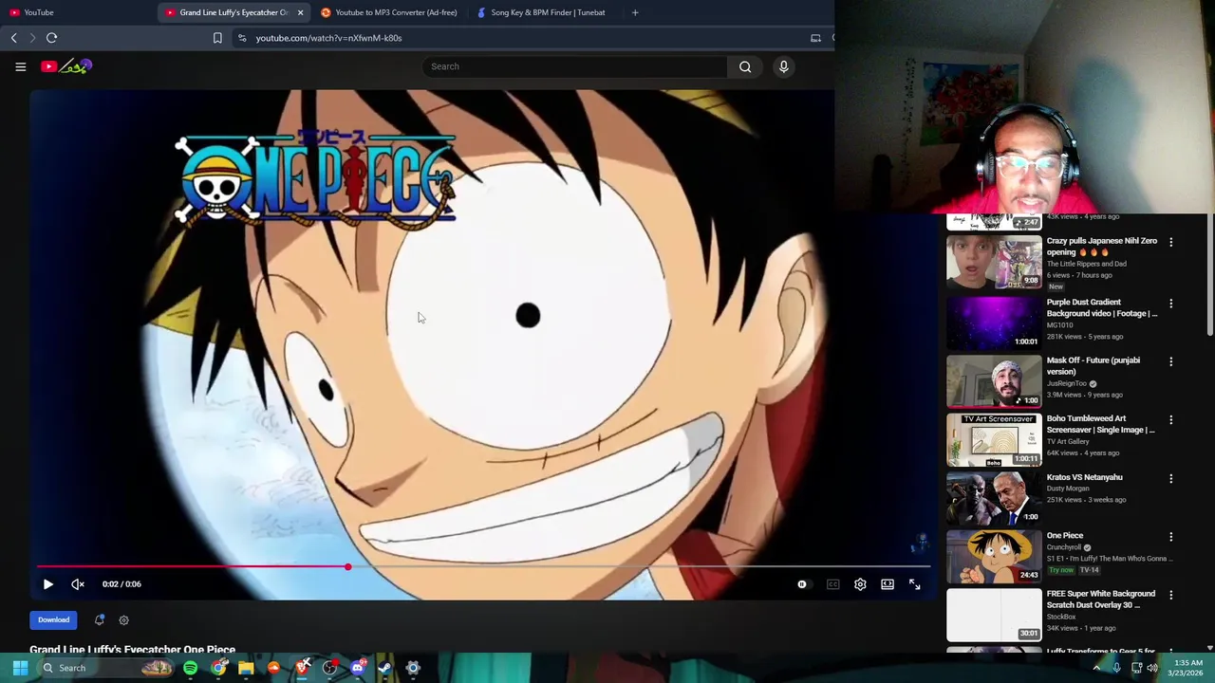
Task: Enter fullscreen video mode
Action: 915,584
